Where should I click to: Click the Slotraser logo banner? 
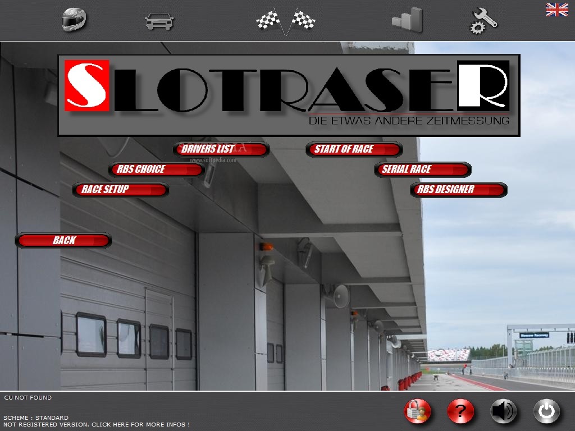(x=289, y=95)
